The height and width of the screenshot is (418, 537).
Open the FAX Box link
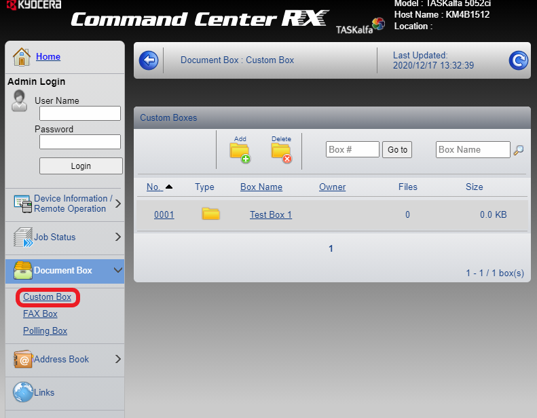click(x=40, y=314)
